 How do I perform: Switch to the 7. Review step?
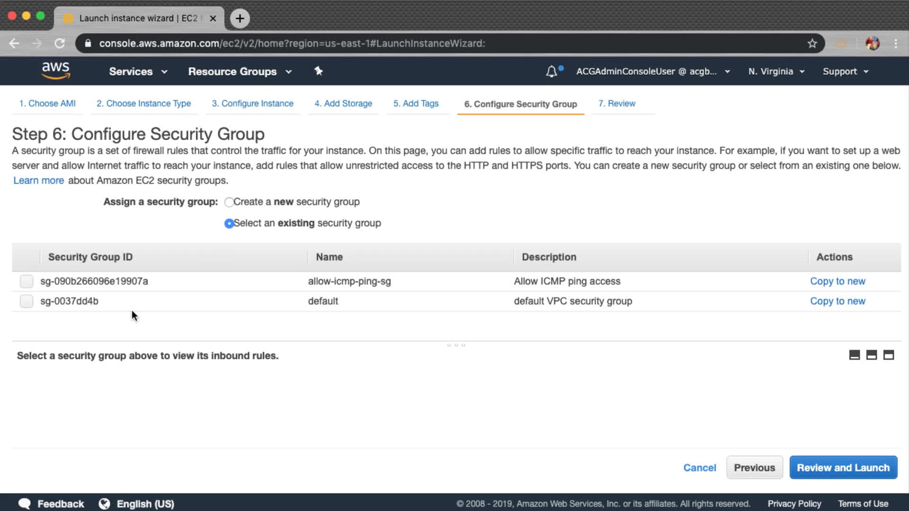pos(616,104)
